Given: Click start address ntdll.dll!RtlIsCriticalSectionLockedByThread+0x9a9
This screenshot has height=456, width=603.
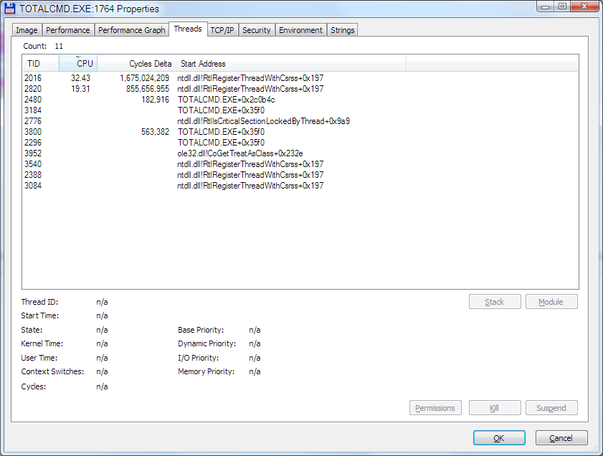Looking at the screenshot, I should (263, 121).
